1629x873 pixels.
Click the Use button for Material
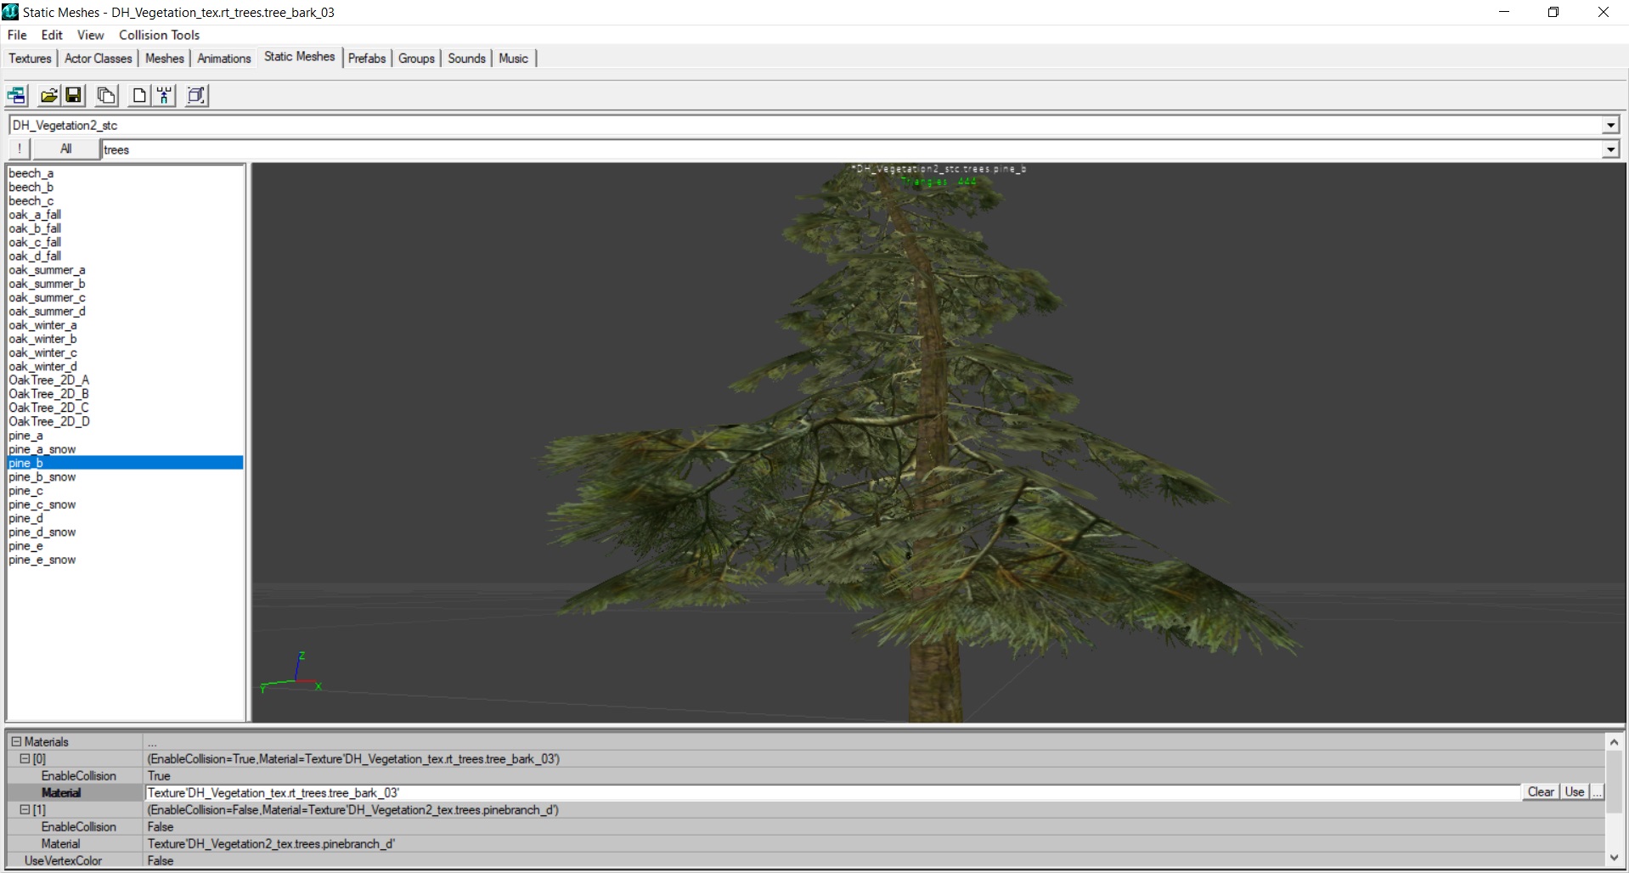pyautogui.click(x=1575, y=791)
